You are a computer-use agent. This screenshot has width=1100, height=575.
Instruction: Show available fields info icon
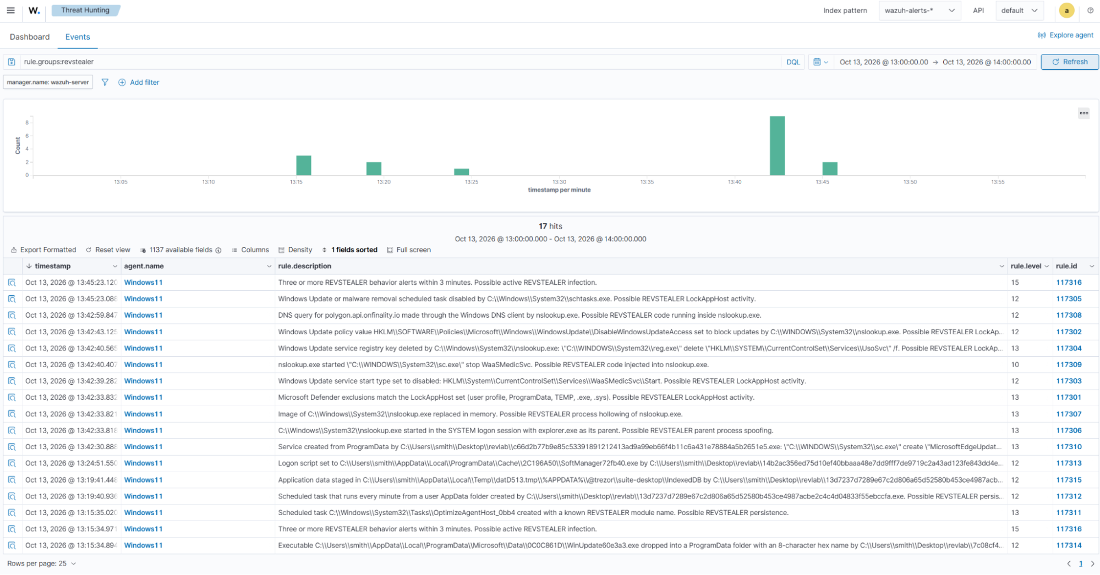(218, 250)
